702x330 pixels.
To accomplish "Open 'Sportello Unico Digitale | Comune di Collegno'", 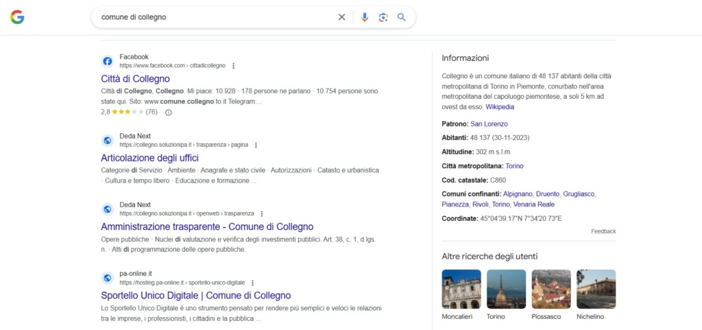I will [196, 296].
